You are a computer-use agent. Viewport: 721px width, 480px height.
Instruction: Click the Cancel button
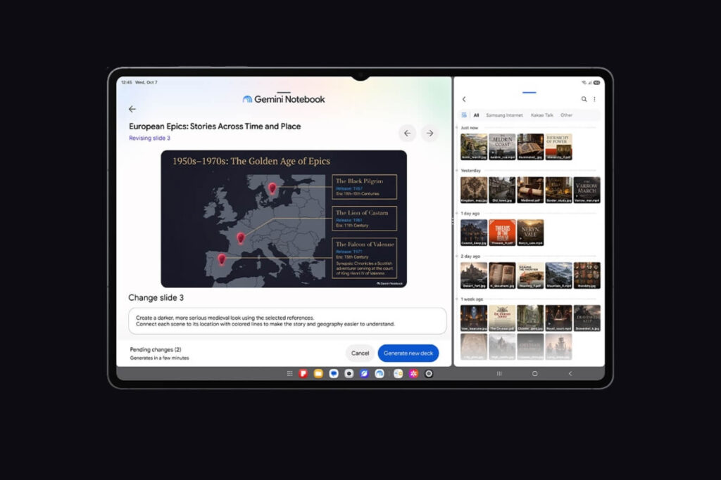360,353
